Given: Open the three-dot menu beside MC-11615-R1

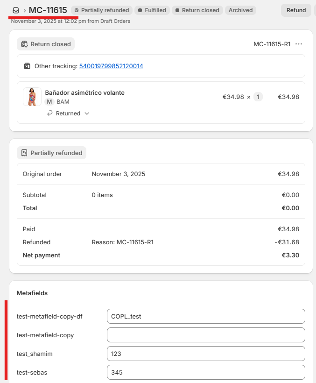Looking at the screenshot, I should [299, 44].
